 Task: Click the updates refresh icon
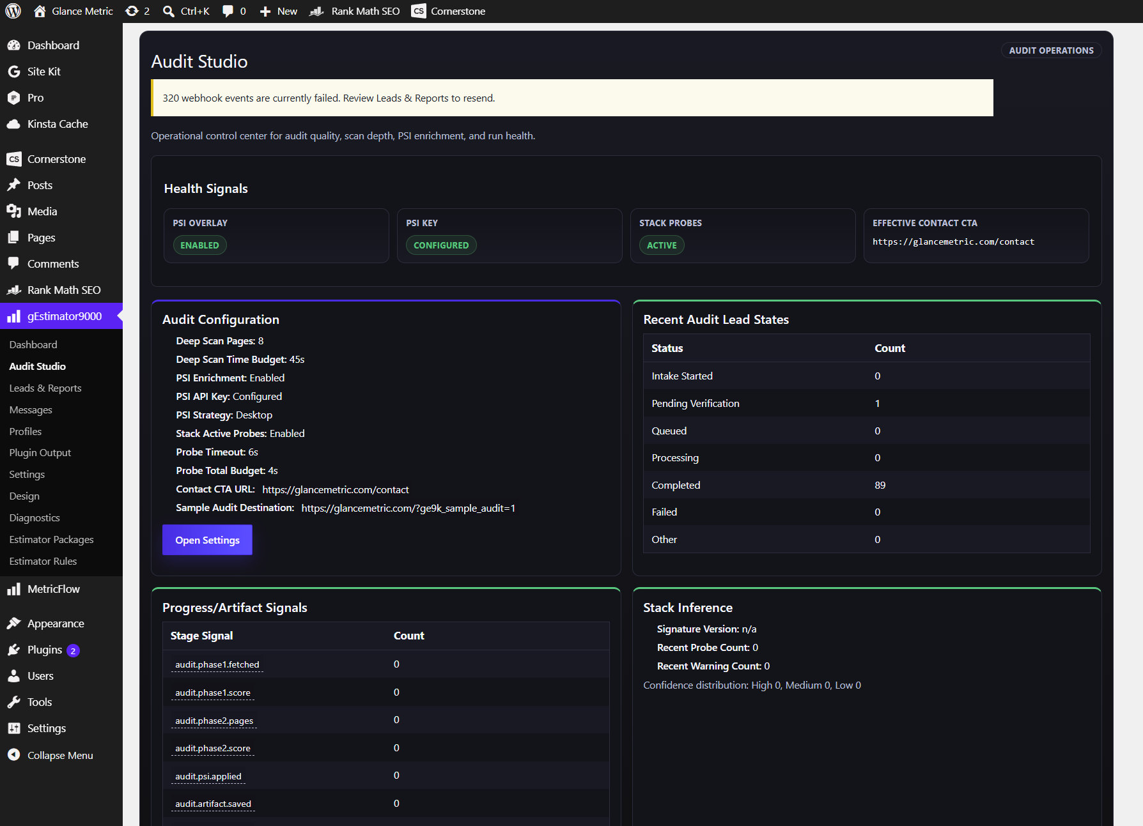[x=132, y=11]
